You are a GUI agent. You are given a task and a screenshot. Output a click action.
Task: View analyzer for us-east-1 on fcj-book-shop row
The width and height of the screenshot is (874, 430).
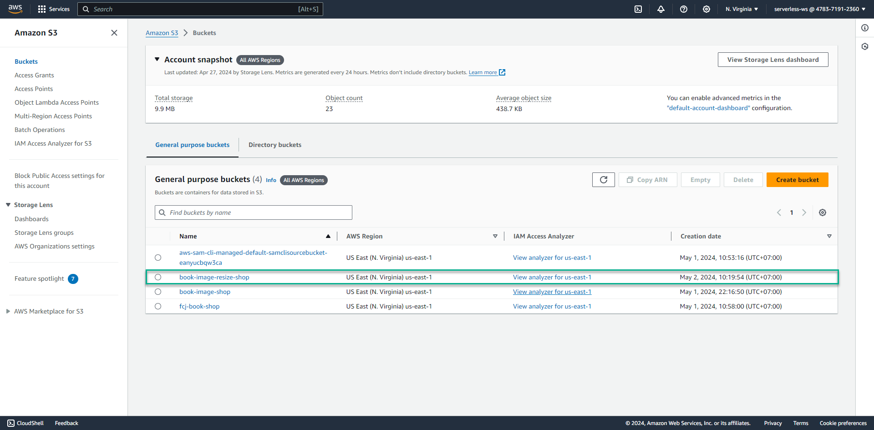pyautogui.click(x=552, y=306)
